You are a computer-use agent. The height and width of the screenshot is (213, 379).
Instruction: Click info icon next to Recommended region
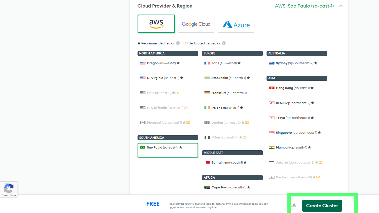tap(178, 43)
